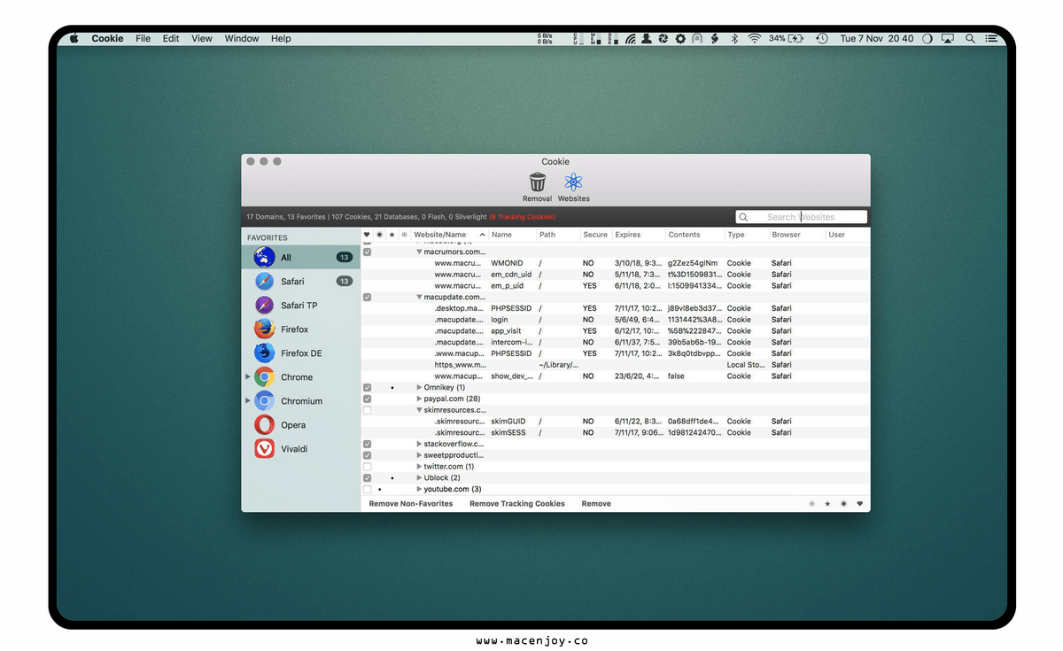This screenshot has height=651, width=1063.
Task: Open the Window menu
Action: (x=242, y=39)
